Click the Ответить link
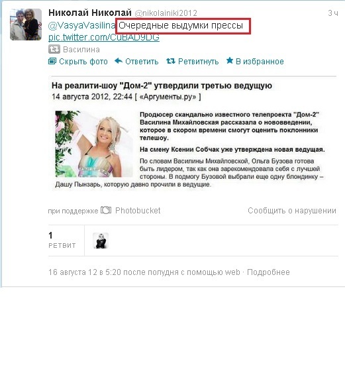The image size is (345, 385). pyautogui.click(x=142, y=62)
